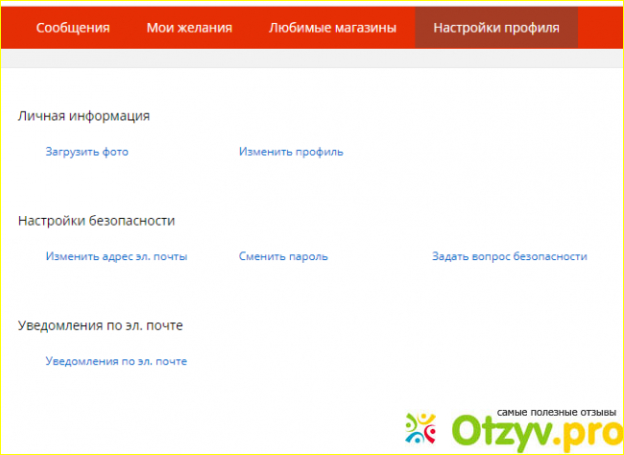
Task: Click the colorful people logo icon by Otzyv
Action: point(425,429)
